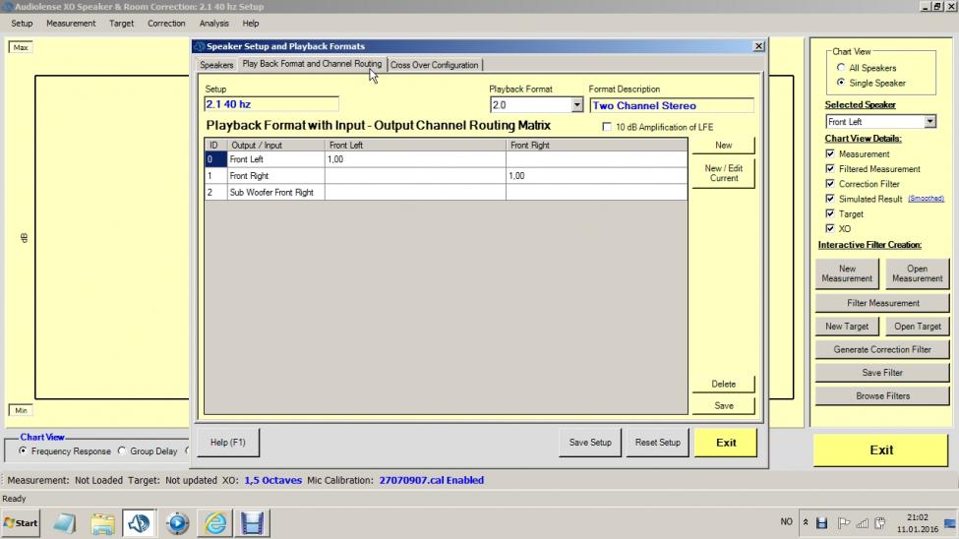Select Group Delay chart view

(x=122, y=450)
